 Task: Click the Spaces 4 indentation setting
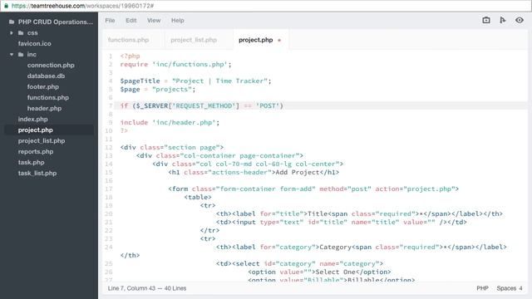pyautogui.click(x=510, y=288)
